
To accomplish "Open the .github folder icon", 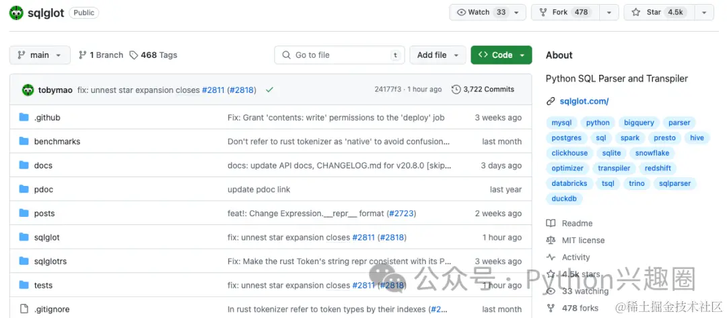I will 24,117.
